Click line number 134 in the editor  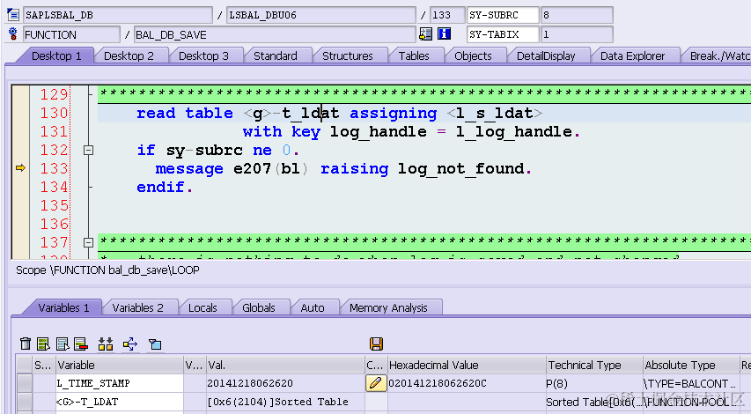click(x=54, y=187)
